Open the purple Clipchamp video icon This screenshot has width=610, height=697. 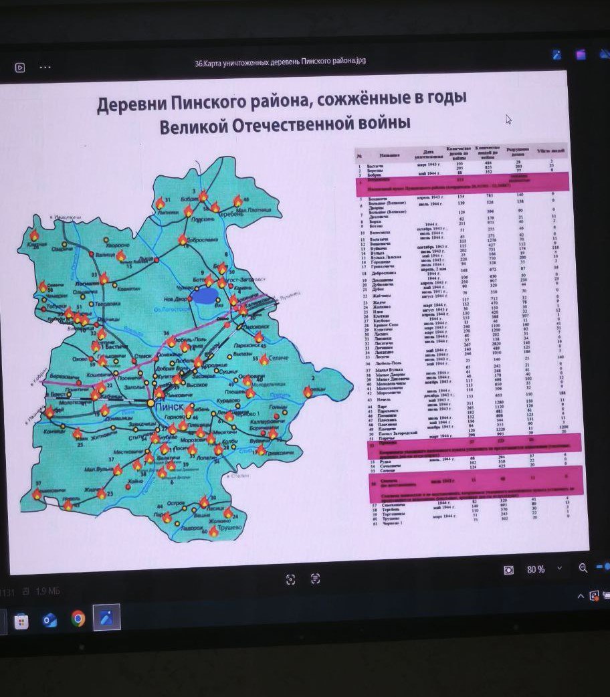pos(581,55)
